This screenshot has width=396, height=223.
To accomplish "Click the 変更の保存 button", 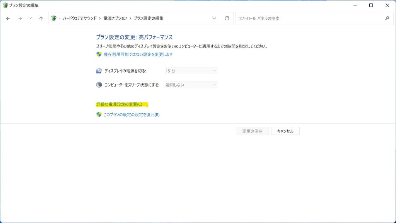I will click(252, 131).
